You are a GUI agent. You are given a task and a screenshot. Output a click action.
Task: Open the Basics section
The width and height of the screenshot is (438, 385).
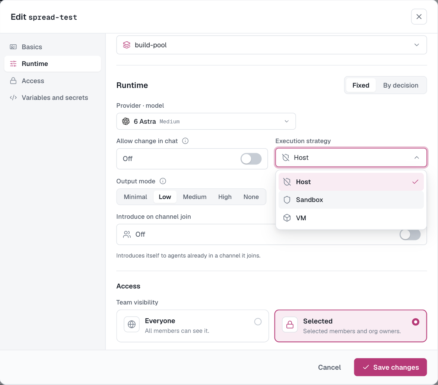click(x=53, y=47)
